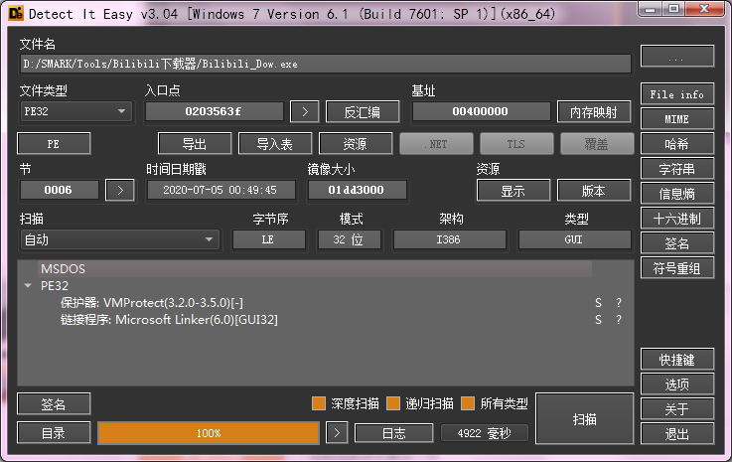Click the LE endianness field

(x=268, y=239)
